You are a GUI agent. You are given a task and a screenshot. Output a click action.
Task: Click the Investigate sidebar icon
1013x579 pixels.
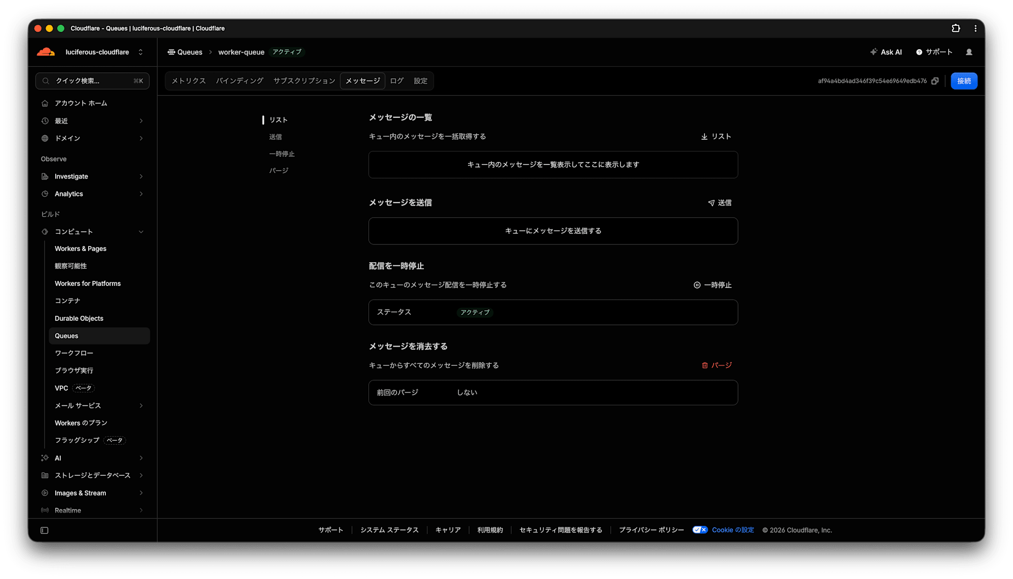coord(45,177)
